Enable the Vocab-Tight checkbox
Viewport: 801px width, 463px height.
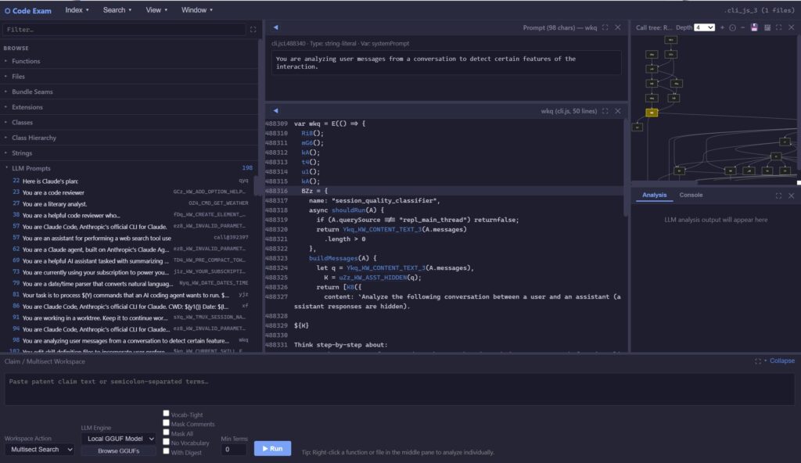tap(166, 414)
